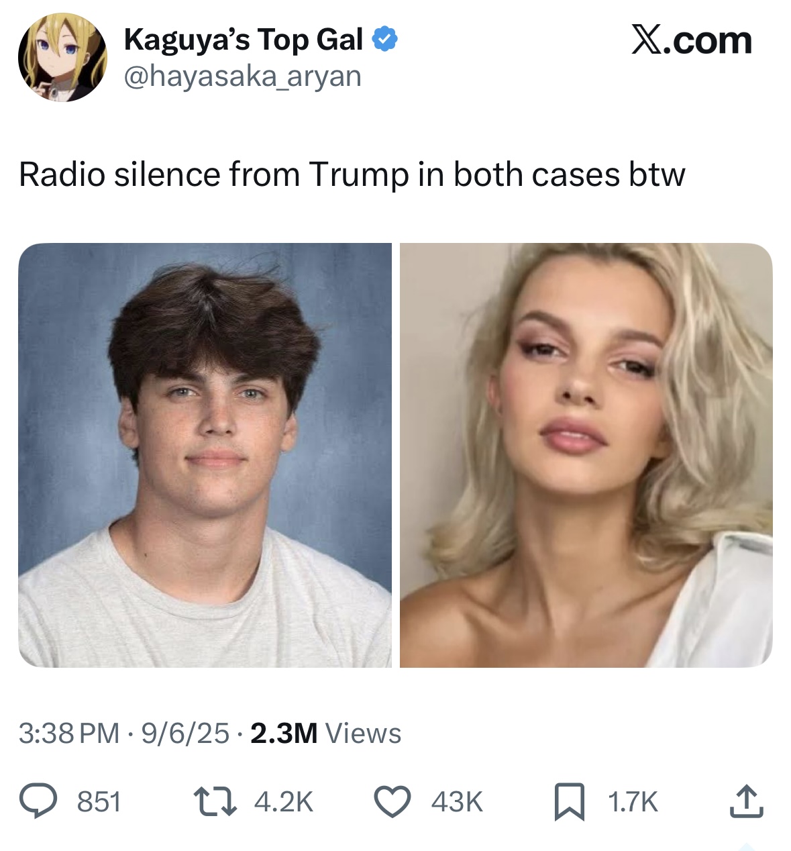Screen dimensions: 791x851
Task: Open the 2.3M Views analytics
Action: click(x=326, y=734)
